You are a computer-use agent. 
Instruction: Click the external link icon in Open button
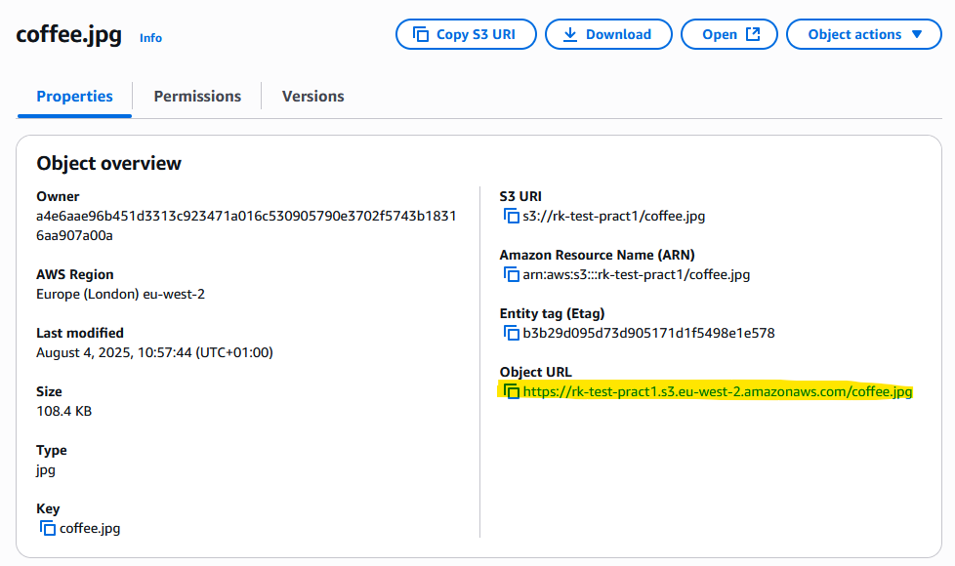coord(754,34)
